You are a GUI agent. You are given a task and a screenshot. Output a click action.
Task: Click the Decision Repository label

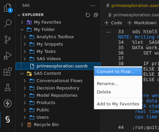(58, 88)
